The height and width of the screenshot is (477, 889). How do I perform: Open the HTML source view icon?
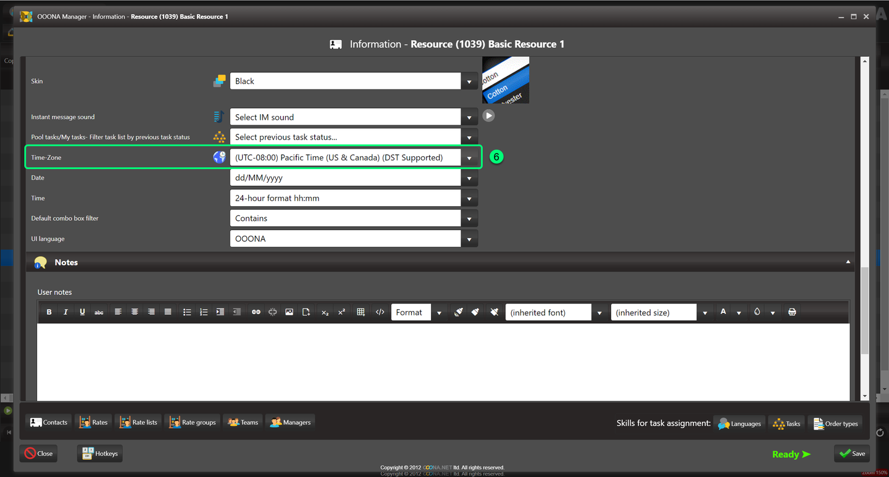pyautogui.click(x=380, y=312)
